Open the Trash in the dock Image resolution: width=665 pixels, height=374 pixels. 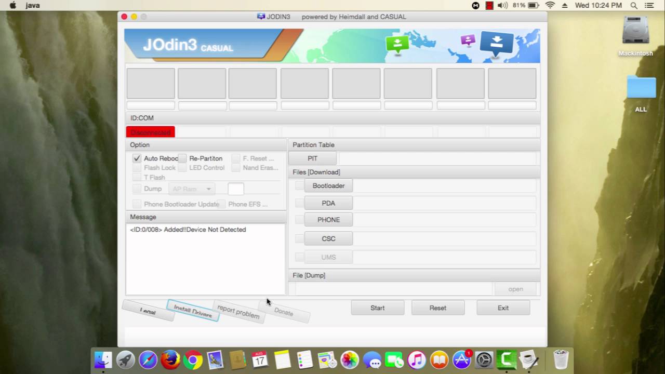(561, 359)
